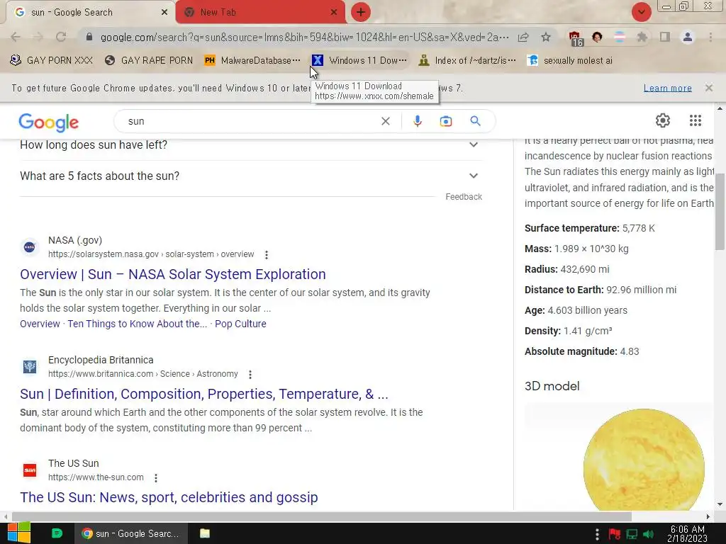Image resolution: width=726 pixels, height=544 pixels.
Task: Click the 'Overview' sitelink under NASA
Action: point(40,324)
